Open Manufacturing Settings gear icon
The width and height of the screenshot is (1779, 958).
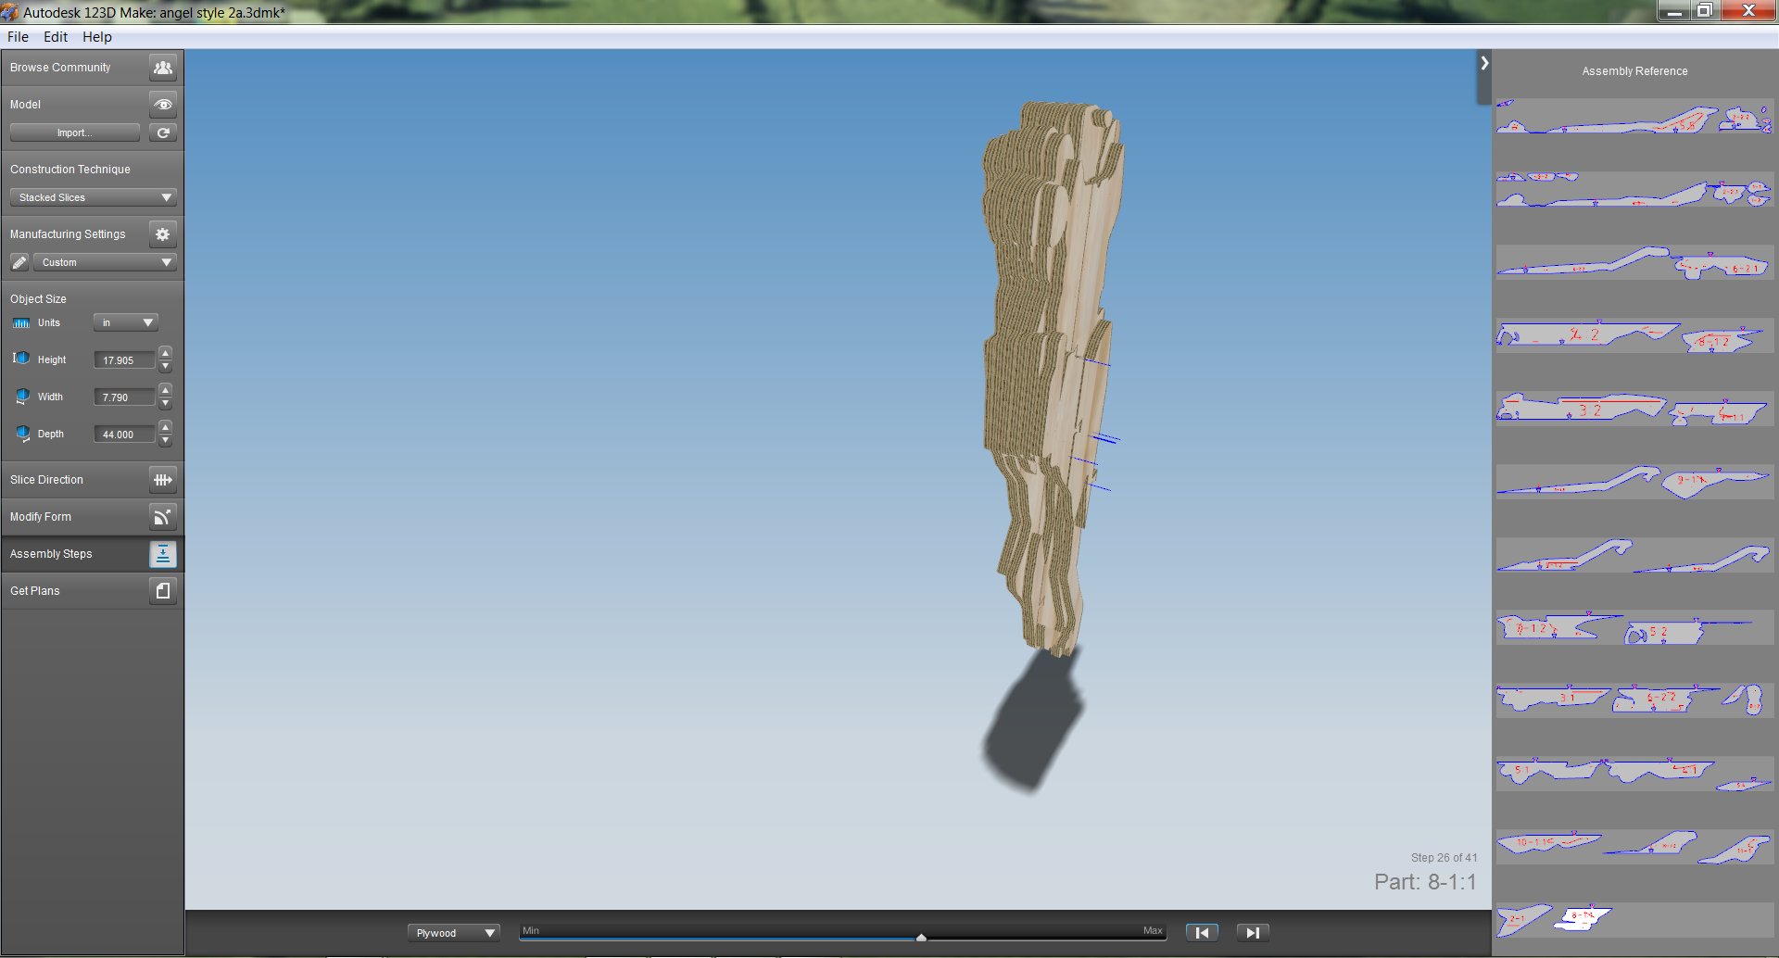point(163,234)
